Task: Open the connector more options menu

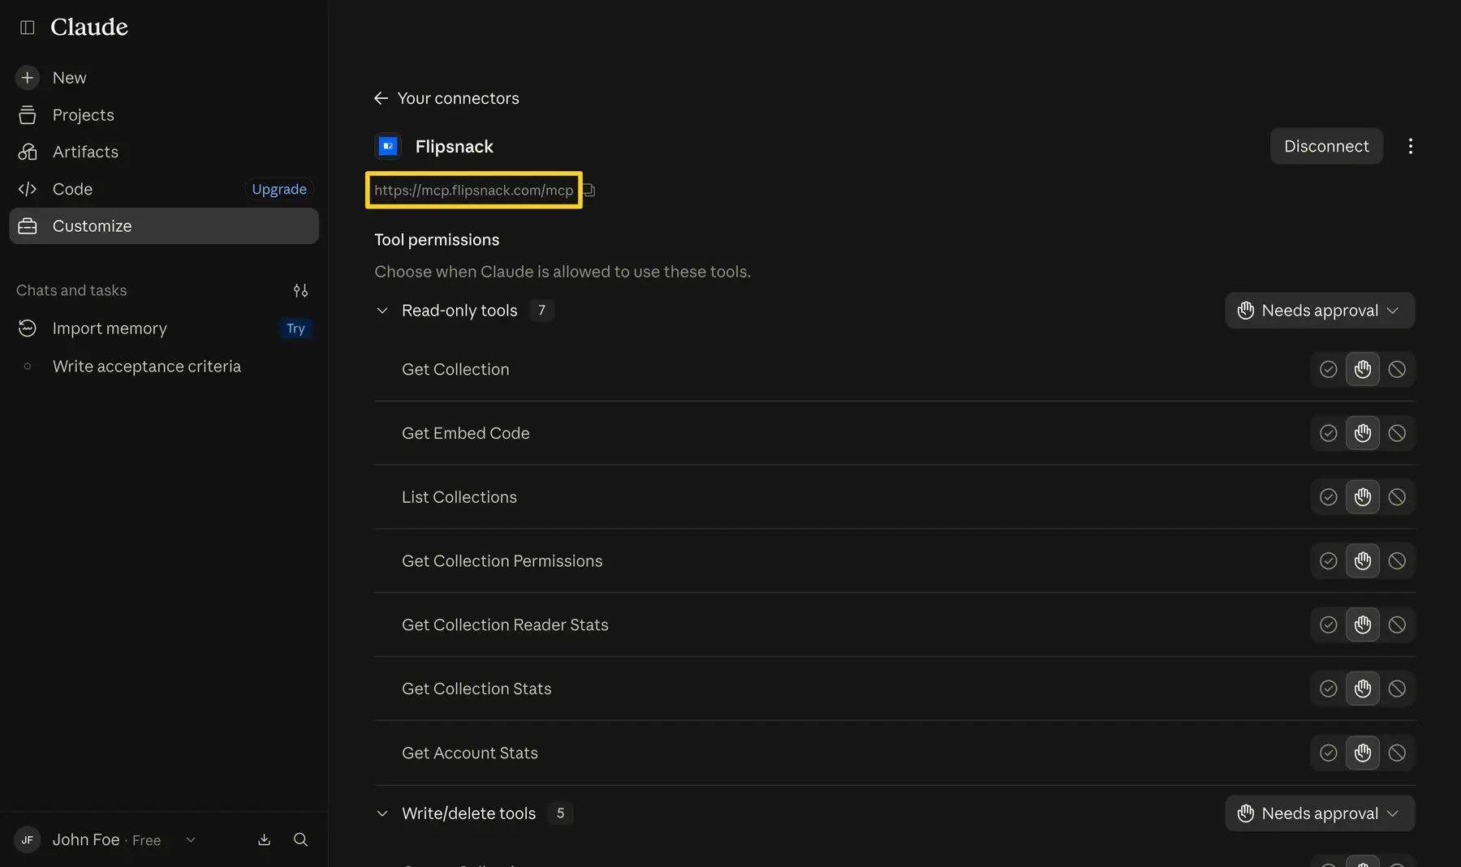Action: click(1411, 146)
